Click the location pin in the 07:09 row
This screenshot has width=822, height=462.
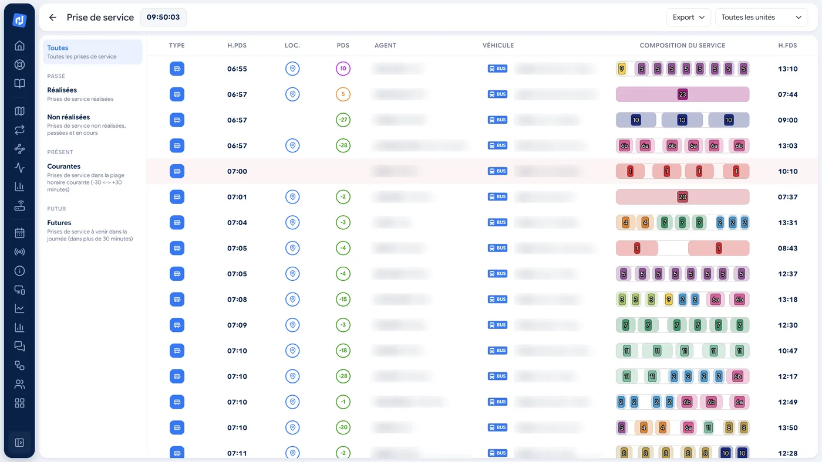tap(292, 325)
